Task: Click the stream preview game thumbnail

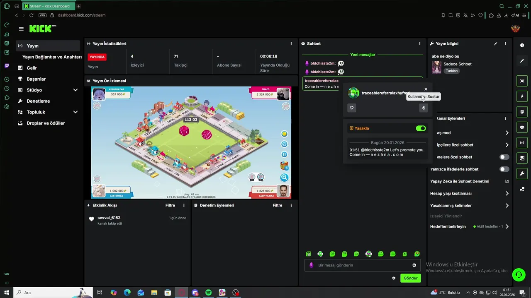Action: (x=191, y=142)
